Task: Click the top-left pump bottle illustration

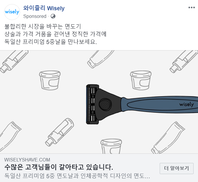Action: (x=14, y=61)
